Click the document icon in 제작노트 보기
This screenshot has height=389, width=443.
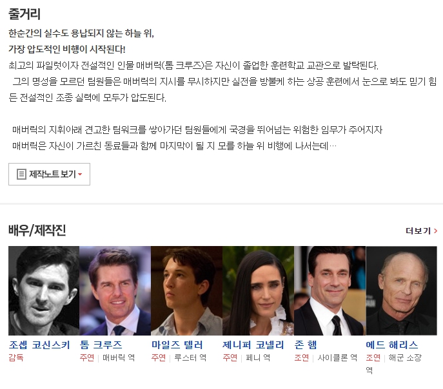[21, 174]
